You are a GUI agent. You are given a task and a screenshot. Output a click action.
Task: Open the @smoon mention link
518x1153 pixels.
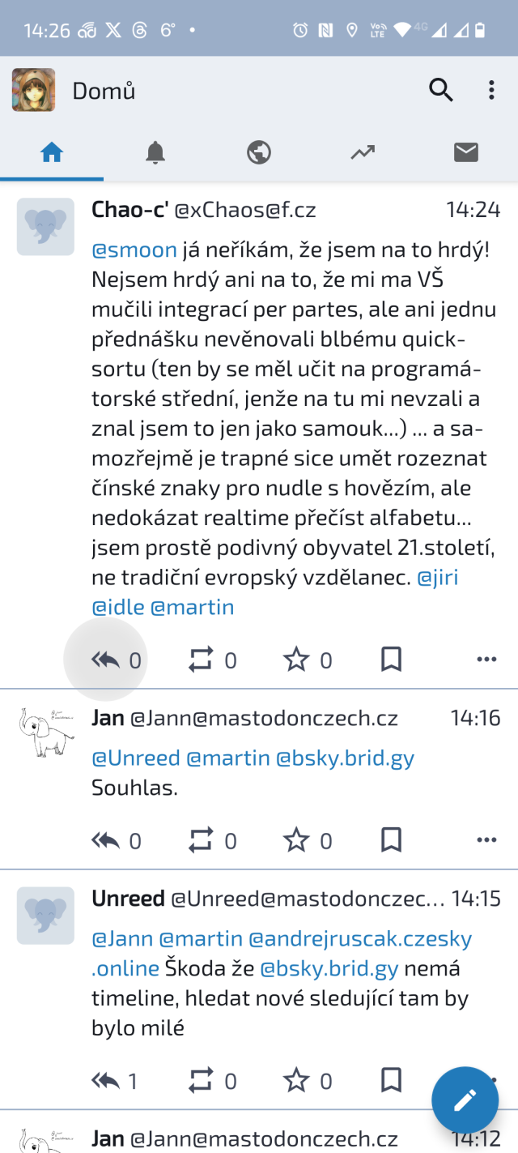tap(134, 250)
